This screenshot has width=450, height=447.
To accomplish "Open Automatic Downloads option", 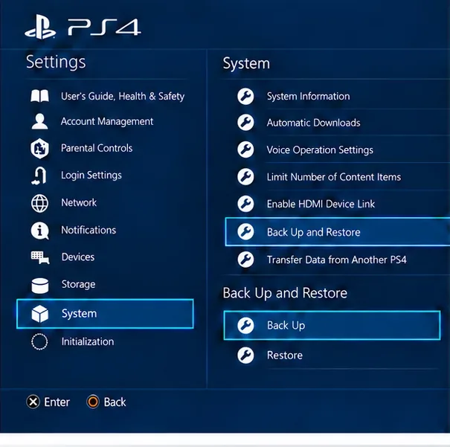I will click(313, 123).
